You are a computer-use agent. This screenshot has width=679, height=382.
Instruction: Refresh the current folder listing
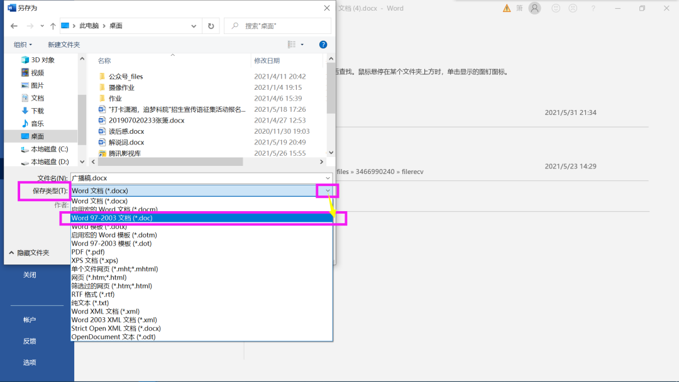pos(211,26)
